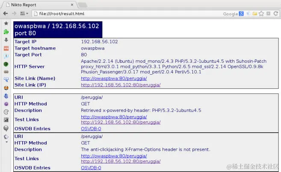
Task: Click the HTTP Server Apache/2.2.14 description text
Action: pyautogui.click(x=174, y=67)
